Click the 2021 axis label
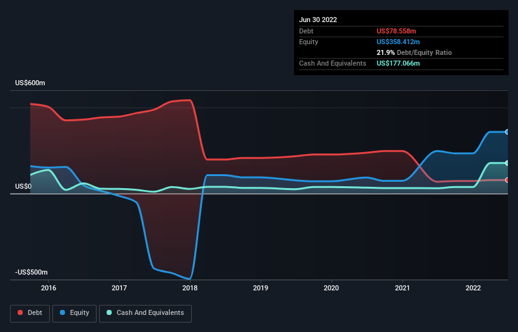This screenshot has height=332, width=518. (403, 288)
